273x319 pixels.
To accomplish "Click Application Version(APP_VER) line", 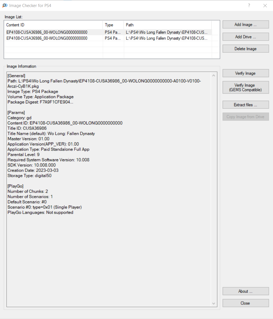I will point(43,144).
